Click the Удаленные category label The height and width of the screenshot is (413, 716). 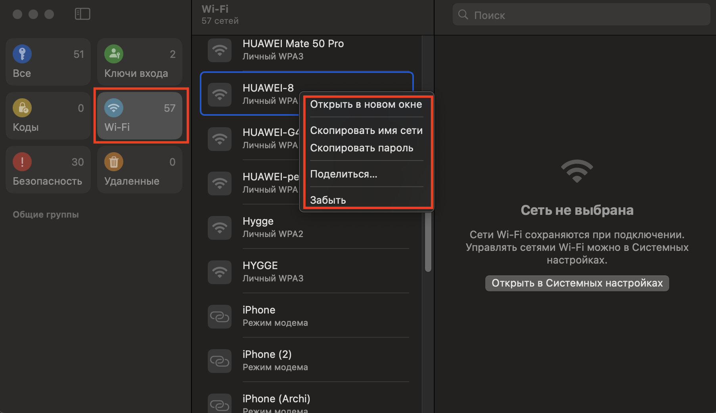click(132, 181)
